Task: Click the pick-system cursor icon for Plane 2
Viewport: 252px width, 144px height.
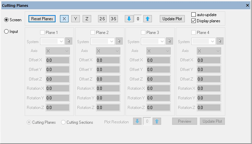Action: coord(119,41)
